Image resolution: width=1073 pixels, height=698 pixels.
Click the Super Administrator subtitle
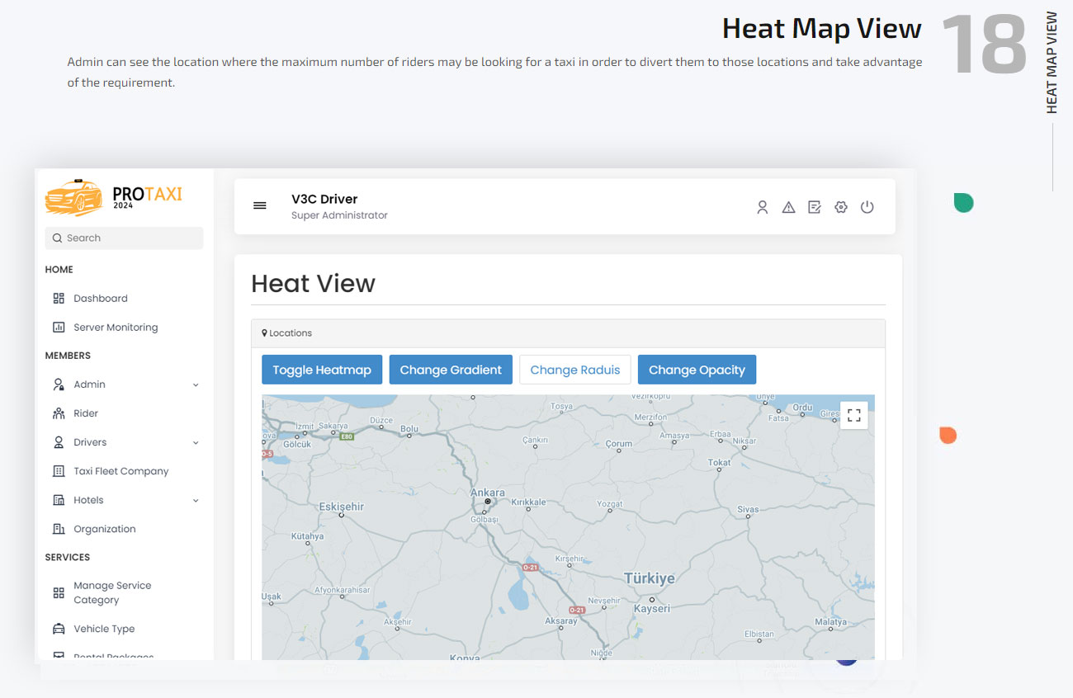339,215
